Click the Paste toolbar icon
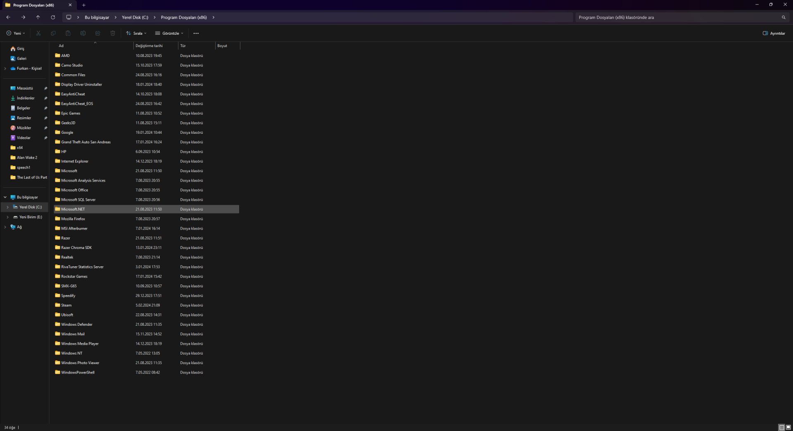793x431 pixels. (x=68, y=33)
